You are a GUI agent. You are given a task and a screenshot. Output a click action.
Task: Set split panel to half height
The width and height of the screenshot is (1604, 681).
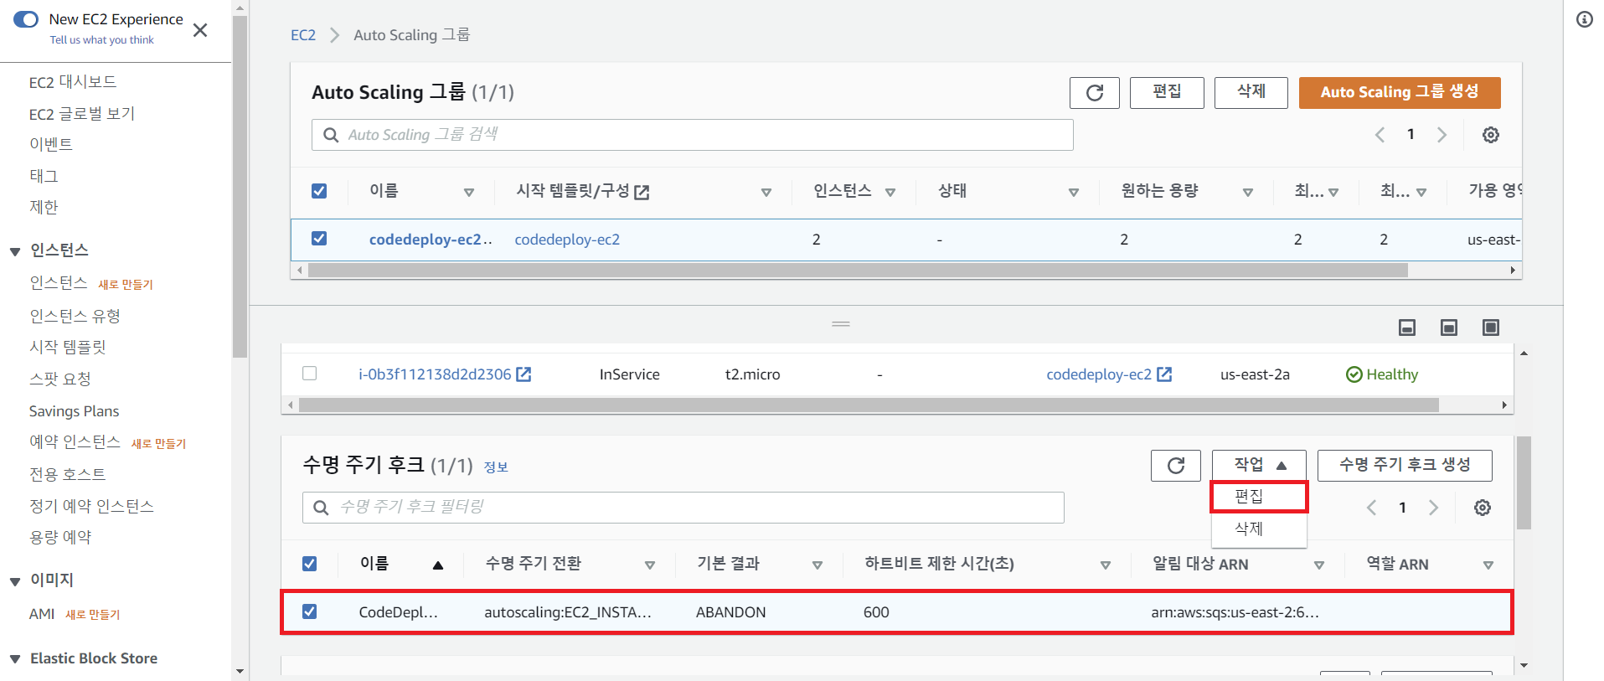pyautogui.click(x=1449, y=328)
